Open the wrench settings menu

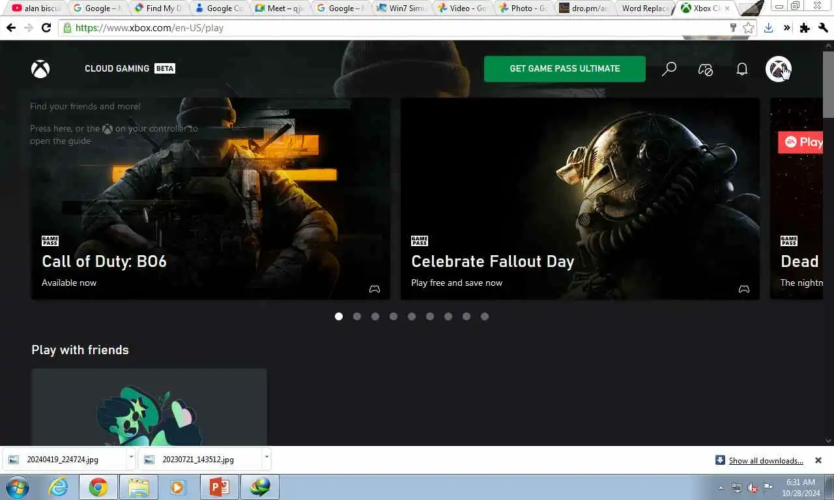(823, 28)
